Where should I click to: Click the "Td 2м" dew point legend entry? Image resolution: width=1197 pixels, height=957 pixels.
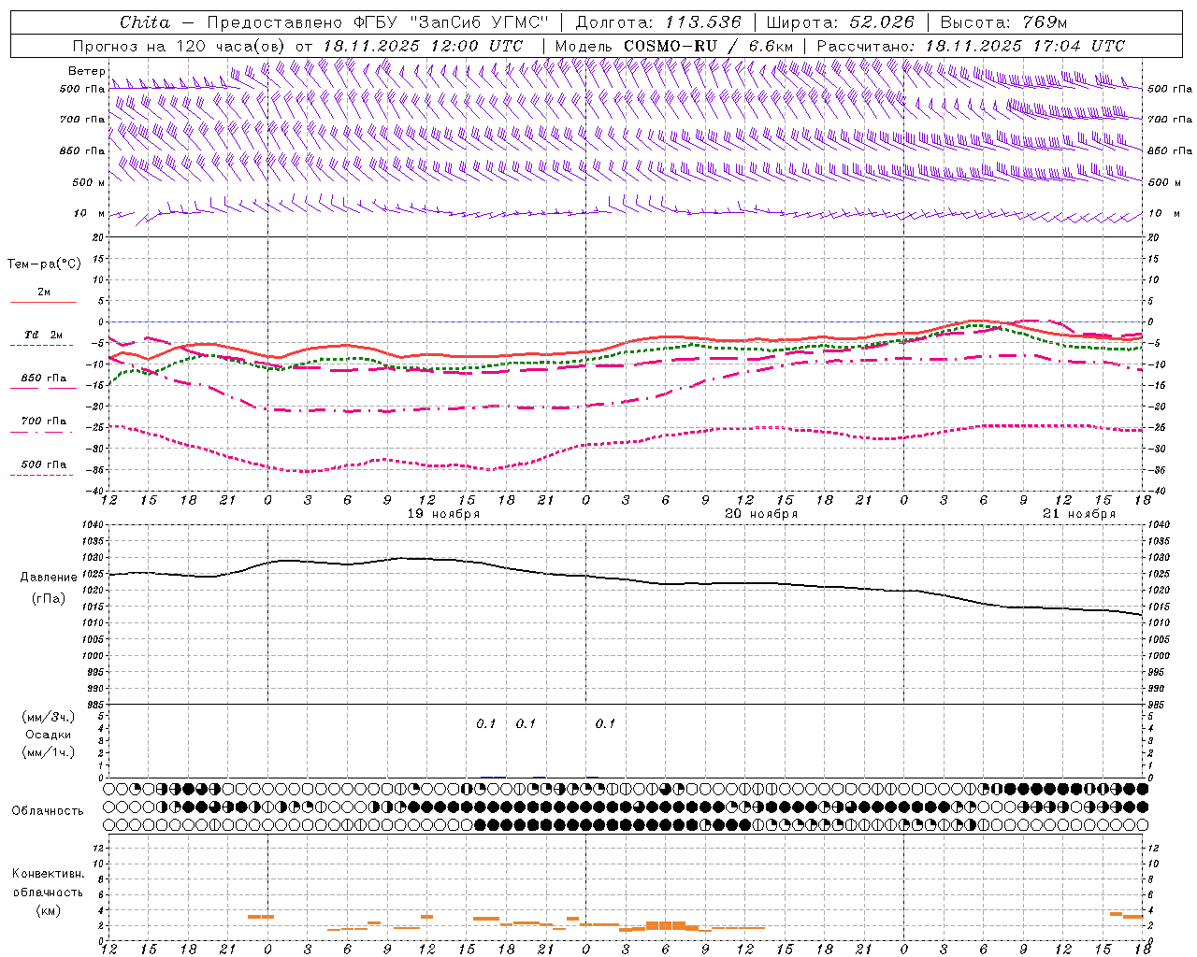point(43,335)
